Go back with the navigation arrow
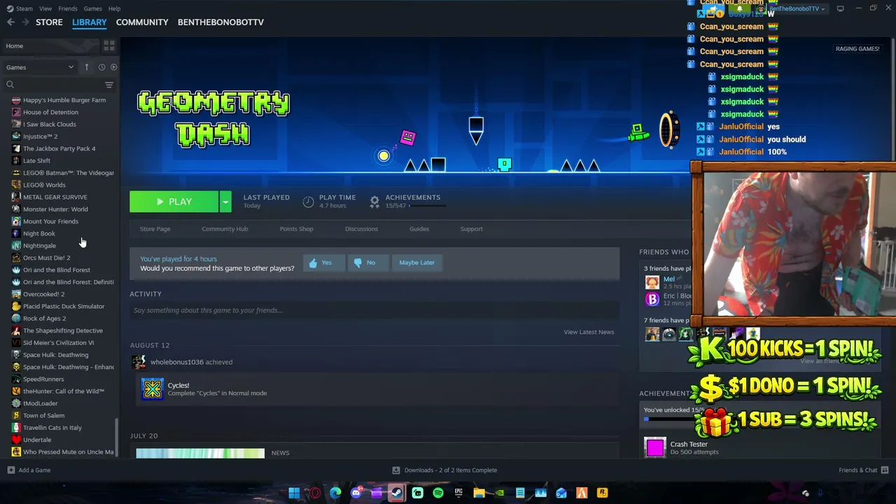896x504 pixels. pos(10,22)
